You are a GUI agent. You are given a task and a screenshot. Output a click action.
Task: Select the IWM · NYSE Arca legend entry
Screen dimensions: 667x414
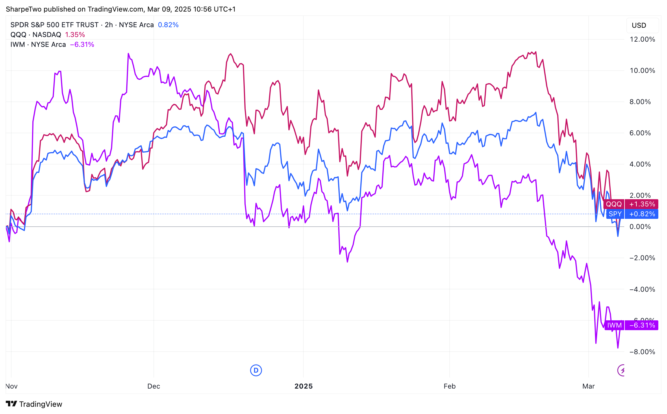tap(38, 45)
